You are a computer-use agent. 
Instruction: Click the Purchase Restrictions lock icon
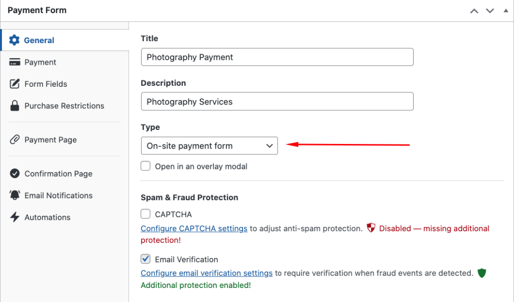point(15,106)
